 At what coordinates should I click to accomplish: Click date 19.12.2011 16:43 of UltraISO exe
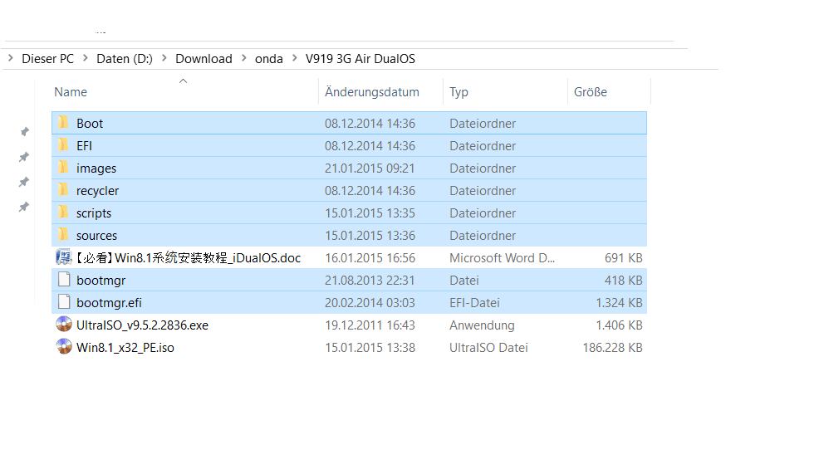coord(370,325)
